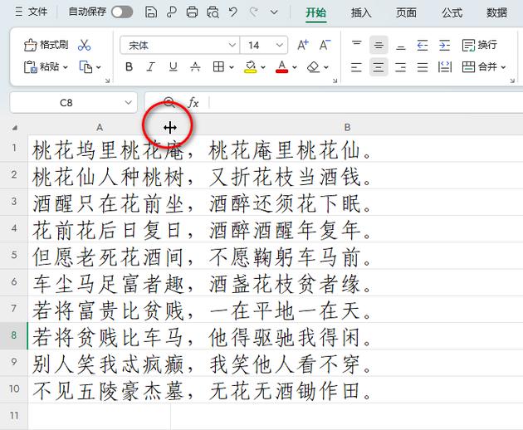
Task: Select column B header
Action: click(347, 127)
